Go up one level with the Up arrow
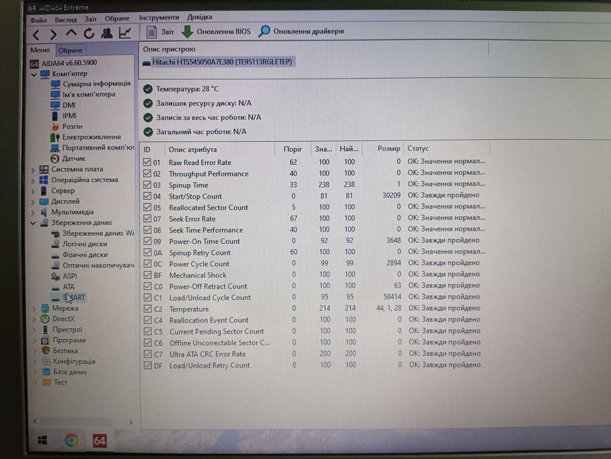This screenshot has height=459, width=611. tap(71, 33)
